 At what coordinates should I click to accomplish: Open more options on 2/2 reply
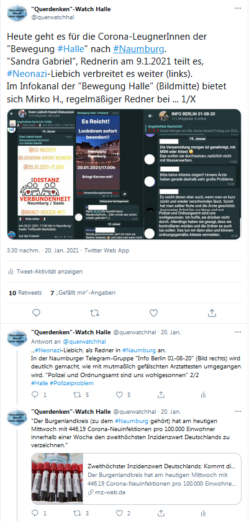click(x=238, y=332)
